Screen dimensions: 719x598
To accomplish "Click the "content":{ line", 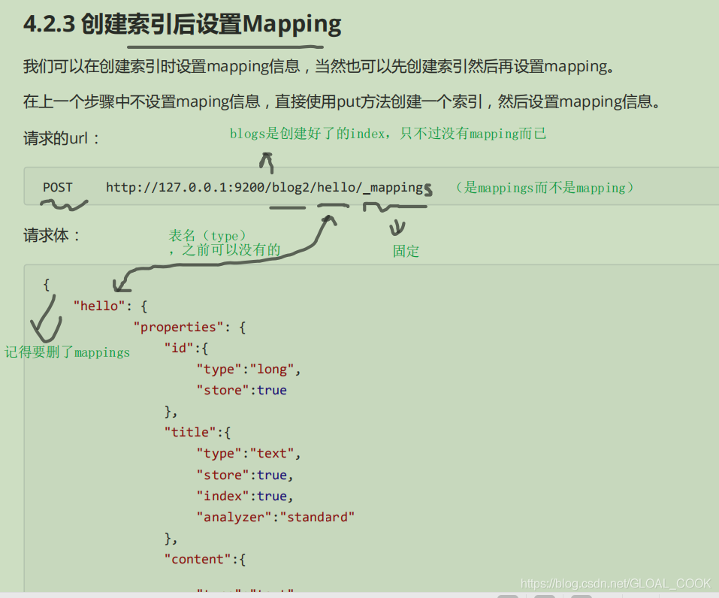I will point(205,560).
